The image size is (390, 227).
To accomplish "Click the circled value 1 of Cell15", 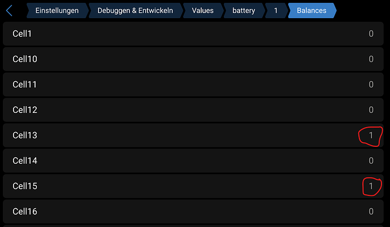I will pyautogui.click(x=371, y=186).
